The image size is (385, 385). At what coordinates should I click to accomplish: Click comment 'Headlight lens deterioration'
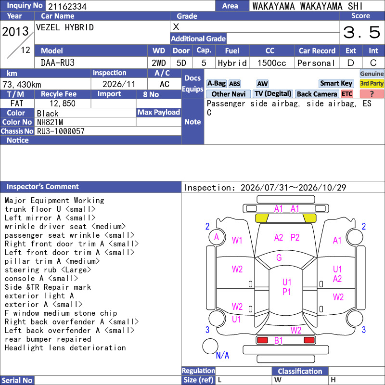pyautogui.click(x=65, y=347)
